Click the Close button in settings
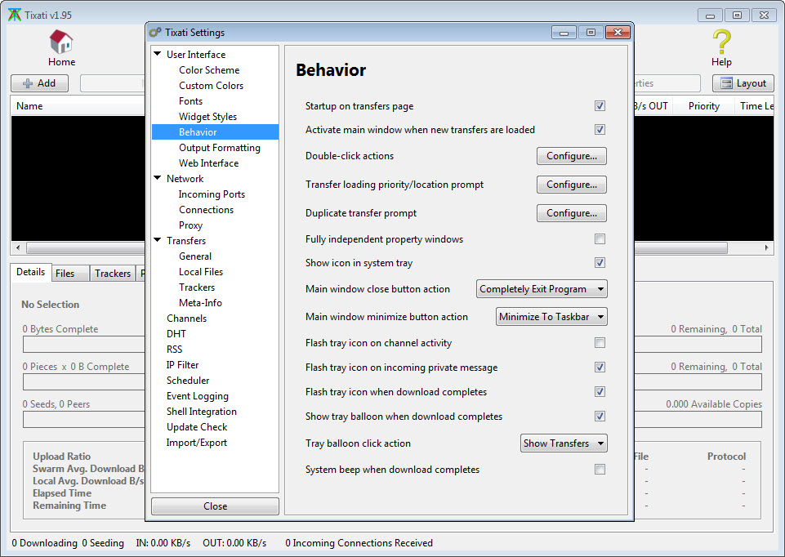The width and height of the screenshot is (785, 557). 216,506
